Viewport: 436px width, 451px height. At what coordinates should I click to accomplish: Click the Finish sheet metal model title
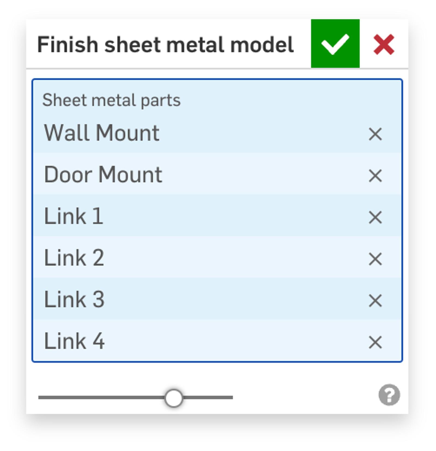point(165,45)
